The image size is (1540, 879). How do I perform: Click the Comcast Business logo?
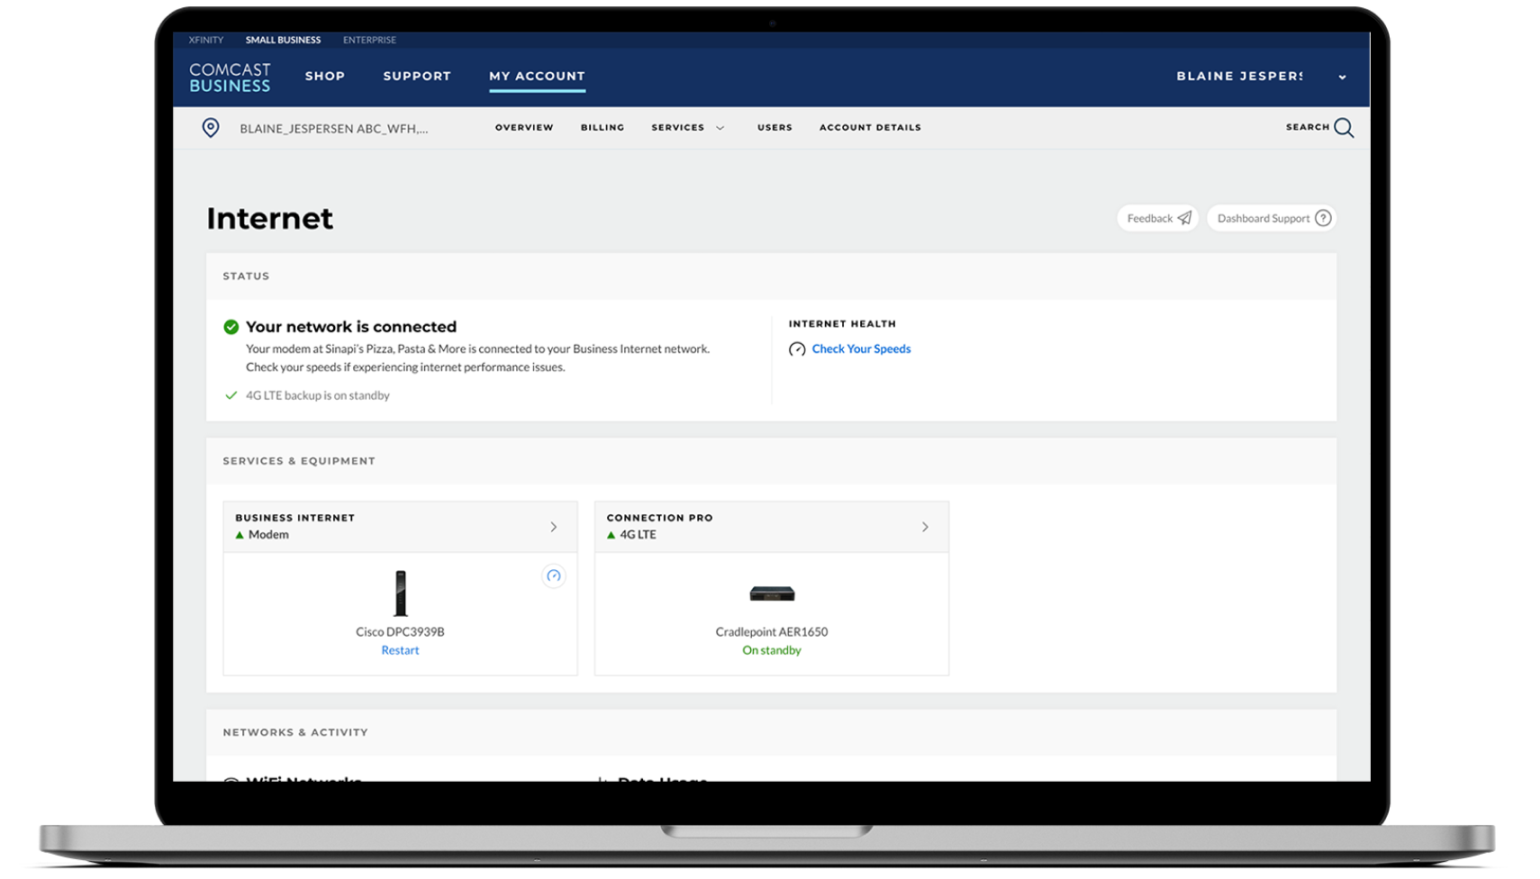230,77
